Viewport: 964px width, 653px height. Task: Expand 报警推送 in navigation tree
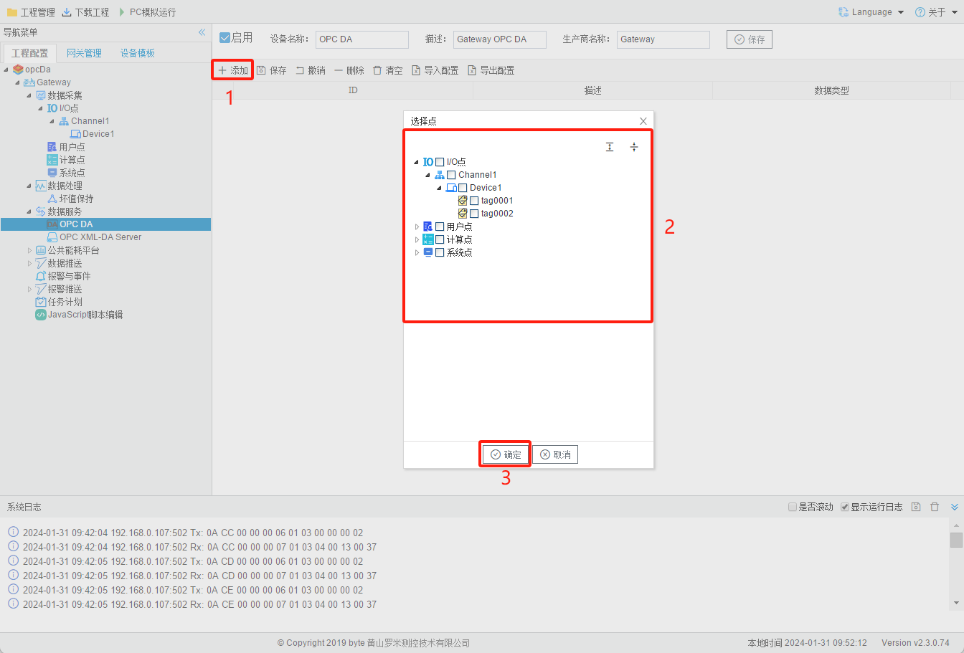point(29,289)
